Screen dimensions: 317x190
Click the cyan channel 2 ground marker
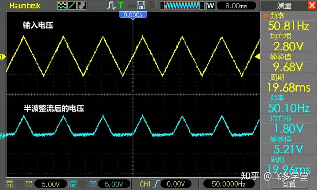point(3,136)
